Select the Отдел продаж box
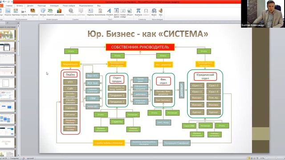The height and width of the screenshot is (160, 285). (117, 80)
